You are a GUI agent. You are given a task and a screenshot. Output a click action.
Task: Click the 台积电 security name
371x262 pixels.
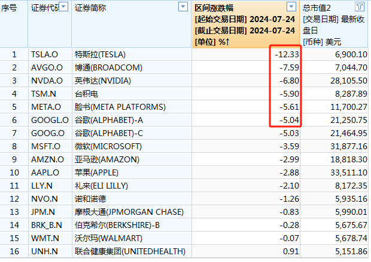tap(86, 94)
